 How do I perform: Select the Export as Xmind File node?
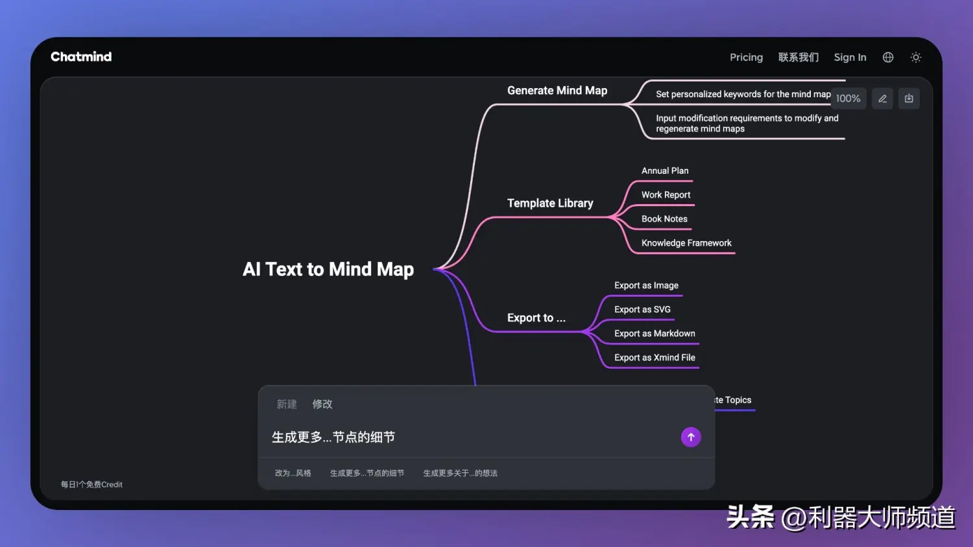(x=655, y=357)
